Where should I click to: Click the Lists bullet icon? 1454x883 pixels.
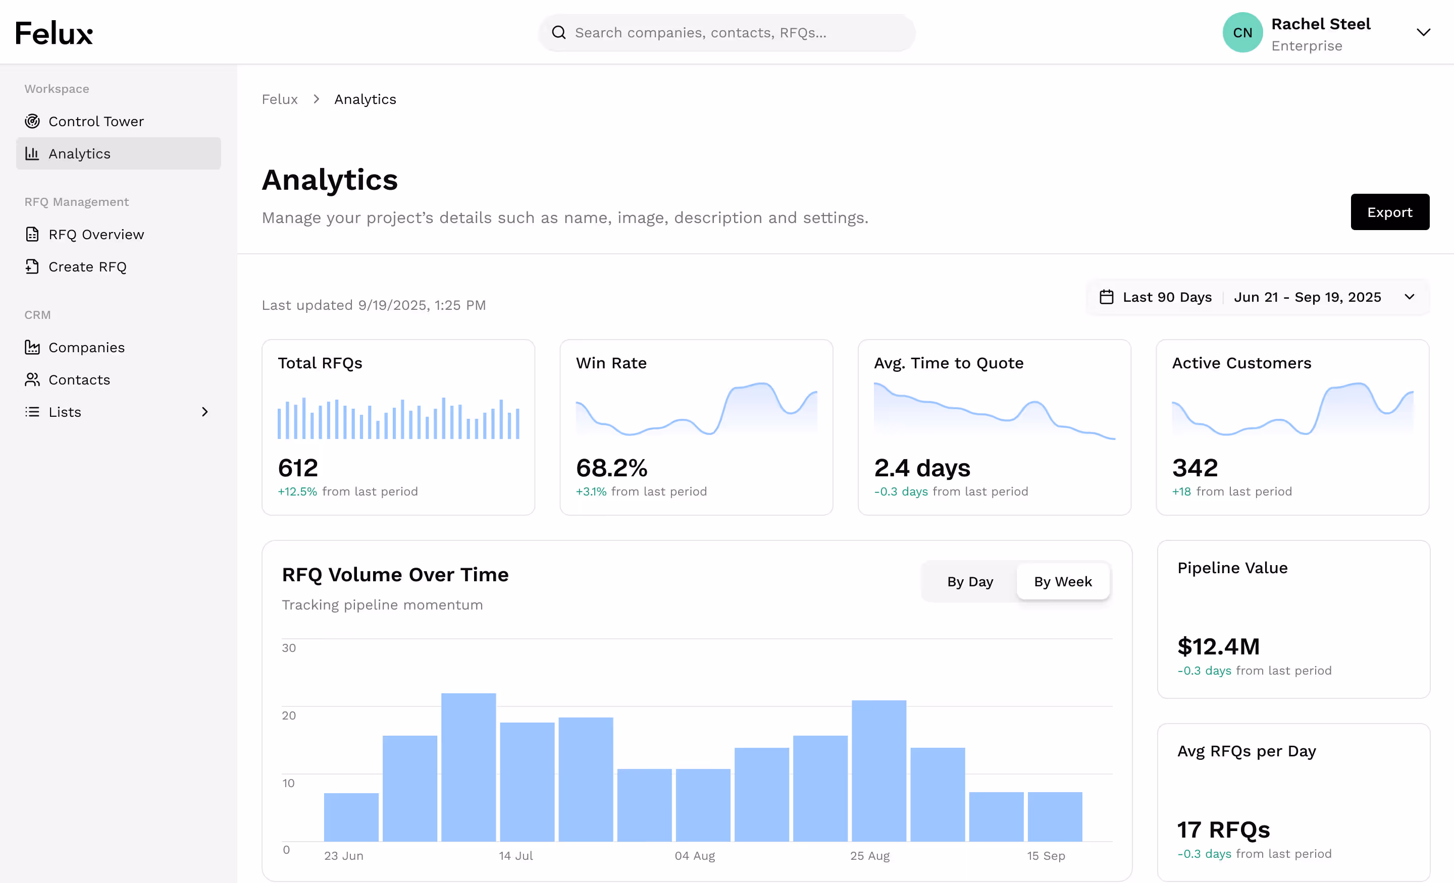click(32, 412)
